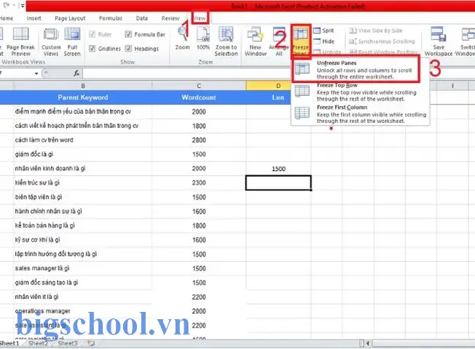Open the Review ribbon tab
475x349 pixels.
[170, 18]
